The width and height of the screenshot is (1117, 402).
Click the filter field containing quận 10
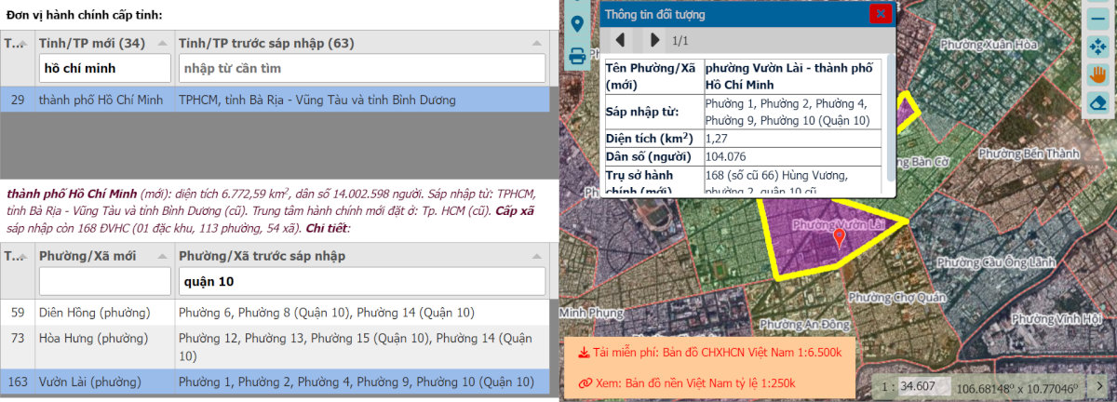(361, 281)
